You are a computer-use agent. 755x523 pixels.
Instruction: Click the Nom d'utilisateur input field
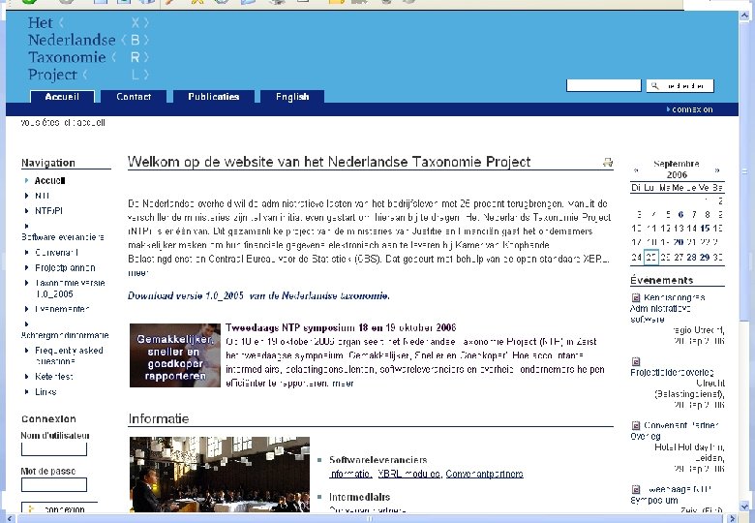[x=54, y=448]
